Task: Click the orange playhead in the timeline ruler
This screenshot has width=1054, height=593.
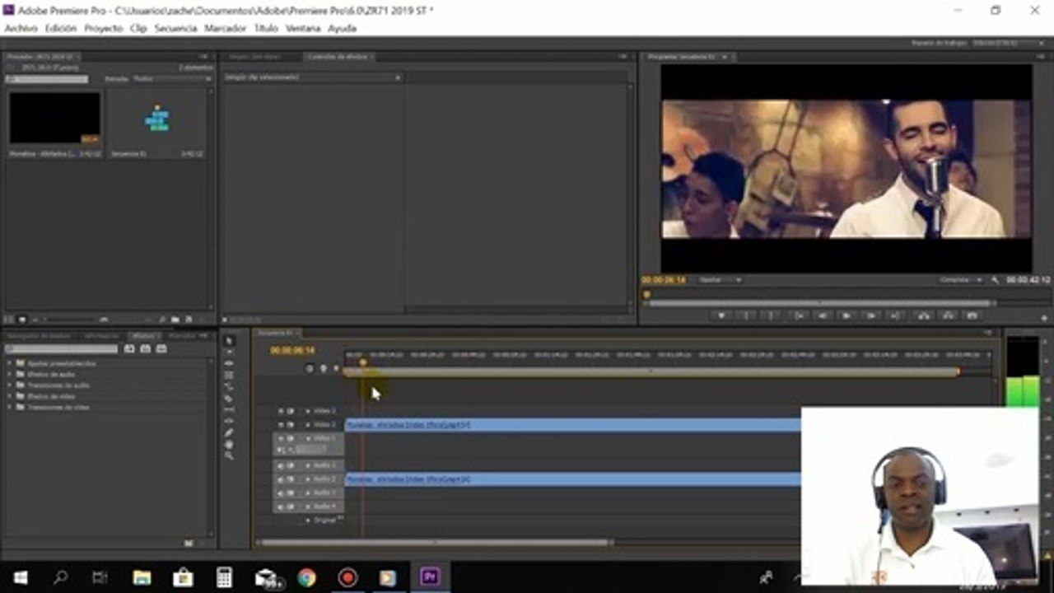Action: pyautogui.click(x=362, y=362)
